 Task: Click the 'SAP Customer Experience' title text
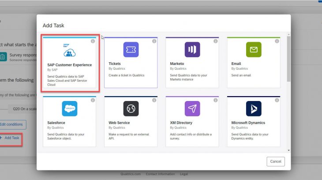point(69,65)
